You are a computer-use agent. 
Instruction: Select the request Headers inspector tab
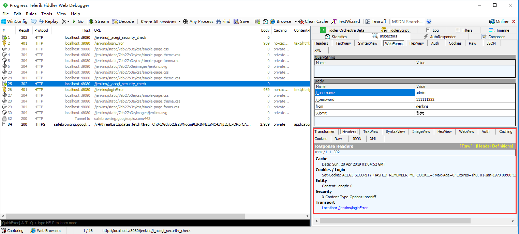coord(321,43)
